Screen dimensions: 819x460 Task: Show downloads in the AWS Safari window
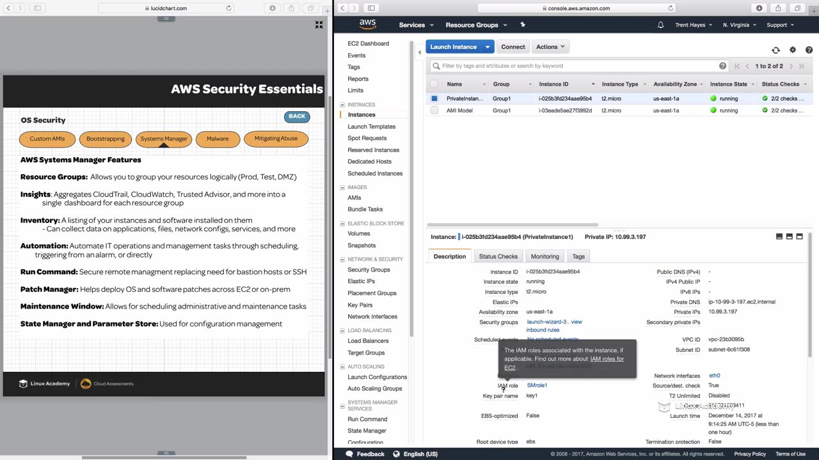point(759,8)
